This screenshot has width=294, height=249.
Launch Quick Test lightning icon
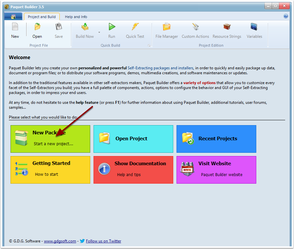[135, 27]
